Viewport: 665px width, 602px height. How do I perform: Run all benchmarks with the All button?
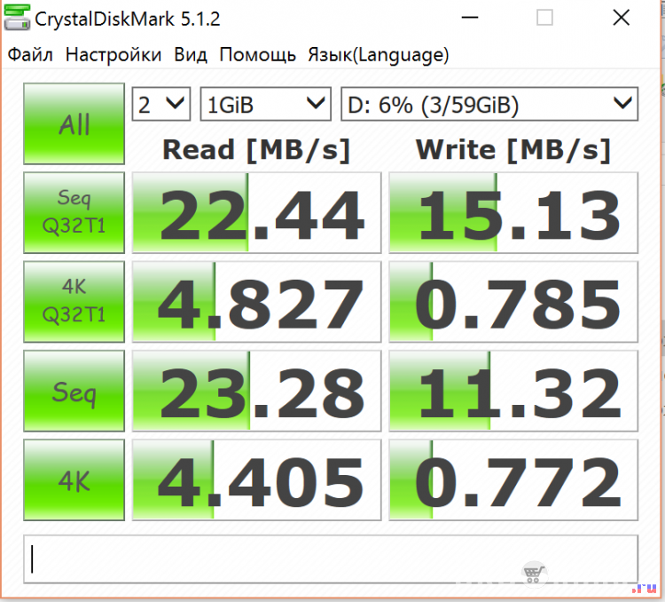click(74, 123)
